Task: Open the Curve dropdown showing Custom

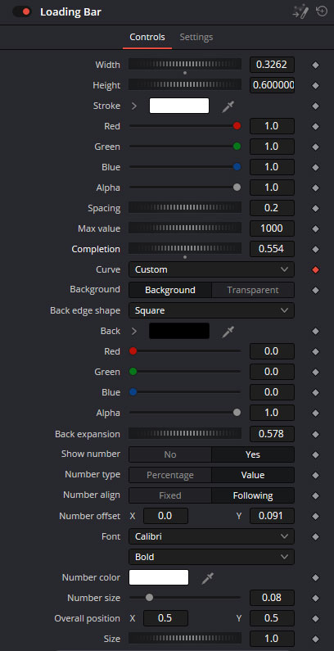Action: click(211, 269)
